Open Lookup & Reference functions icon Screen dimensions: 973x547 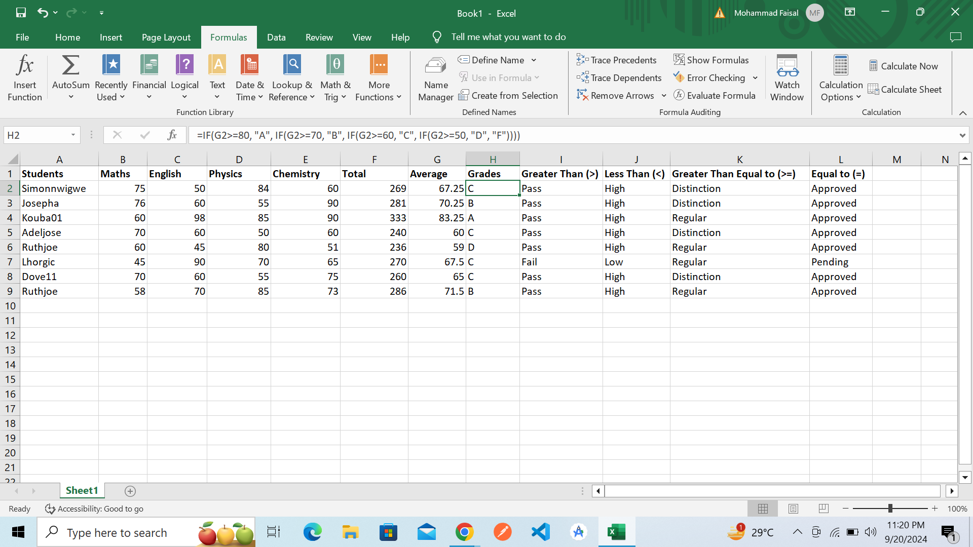click(291, 66)
